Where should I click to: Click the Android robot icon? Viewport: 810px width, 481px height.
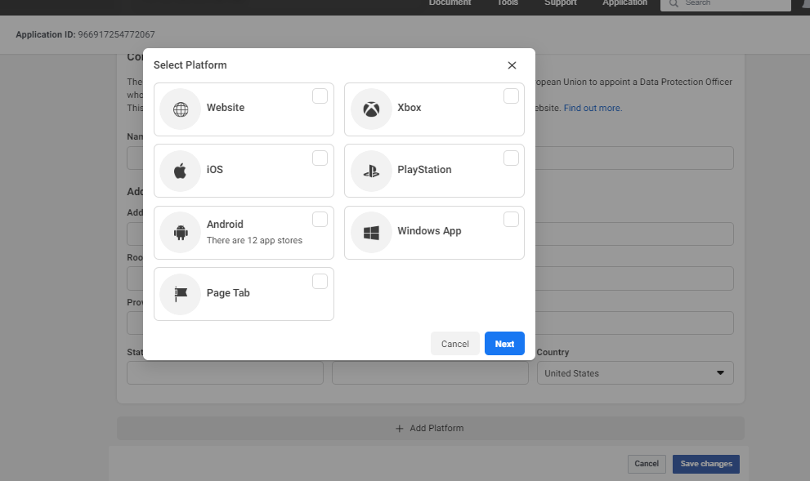tap(181, 233)
